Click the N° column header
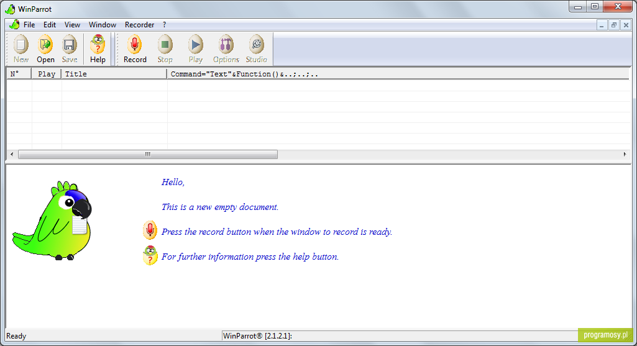637x346 pixels. (19, 74)
